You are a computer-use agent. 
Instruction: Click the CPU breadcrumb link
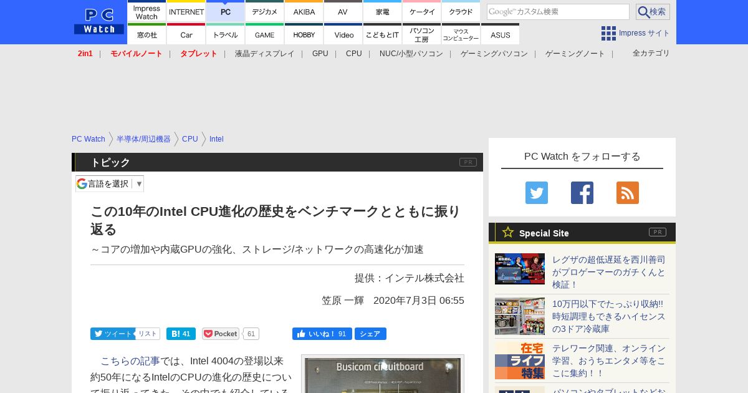click(190, 139)
